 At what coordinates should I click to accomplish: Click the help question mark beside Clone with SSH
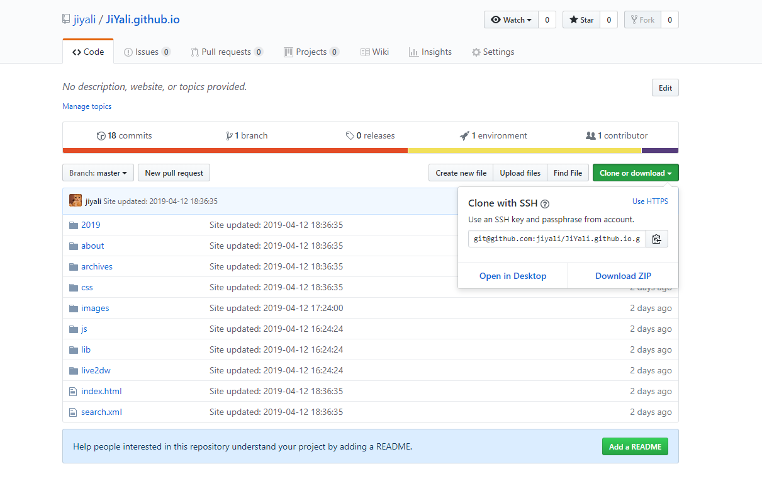point(545,204)
